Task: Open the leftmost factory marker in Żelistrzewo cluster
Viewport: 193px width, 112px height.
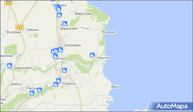Action: pyautogui.click(x=52, y=51)
